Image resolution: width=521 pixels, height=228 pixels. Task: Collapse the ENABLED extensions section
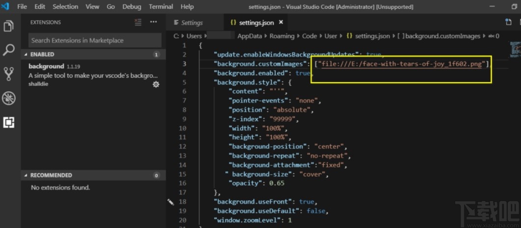point(26,54)
